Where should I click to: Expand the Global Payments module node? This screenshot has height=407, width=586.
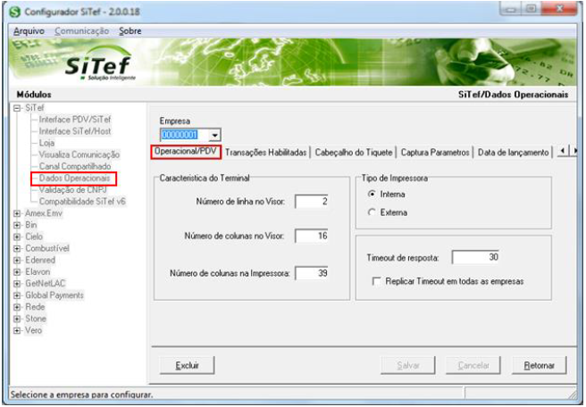click(x=17, y=295)
